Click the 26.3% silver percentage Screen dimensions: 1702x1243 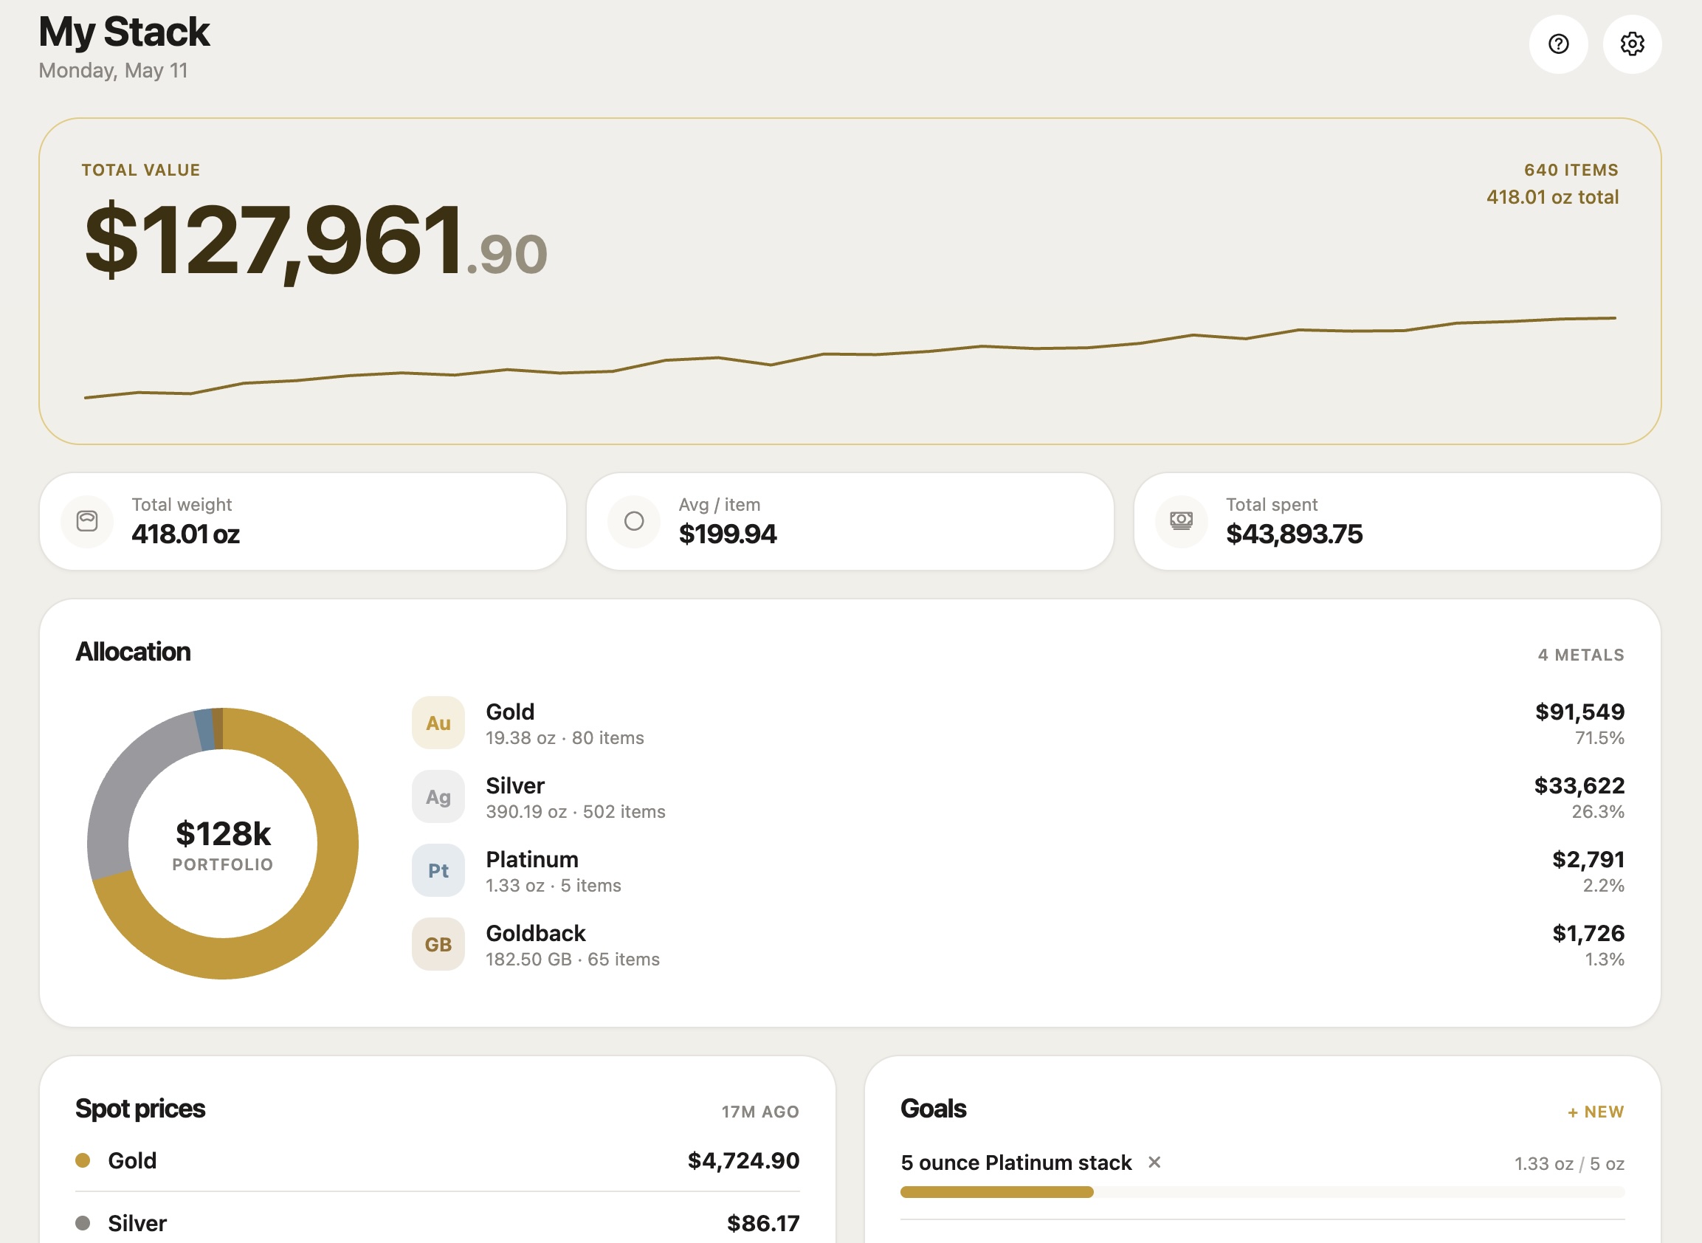coord(1597,812)
